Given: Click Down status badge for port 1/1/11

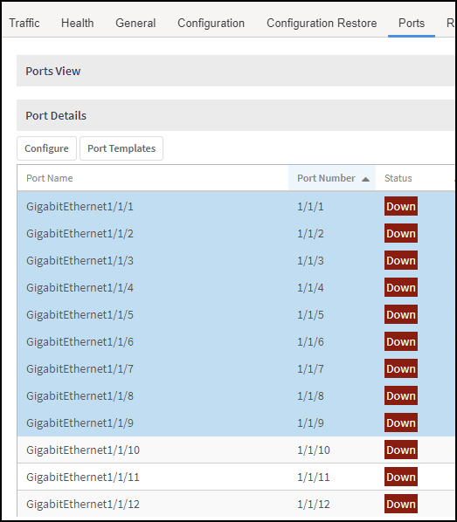Looking at the screenshot, I should 401,477.
